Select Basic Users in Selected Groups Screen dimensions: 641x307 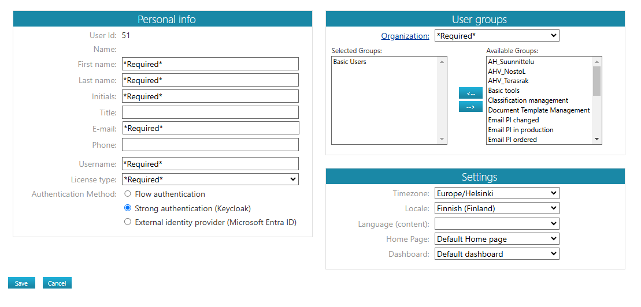pyautogui.click(x=350, y=62)
